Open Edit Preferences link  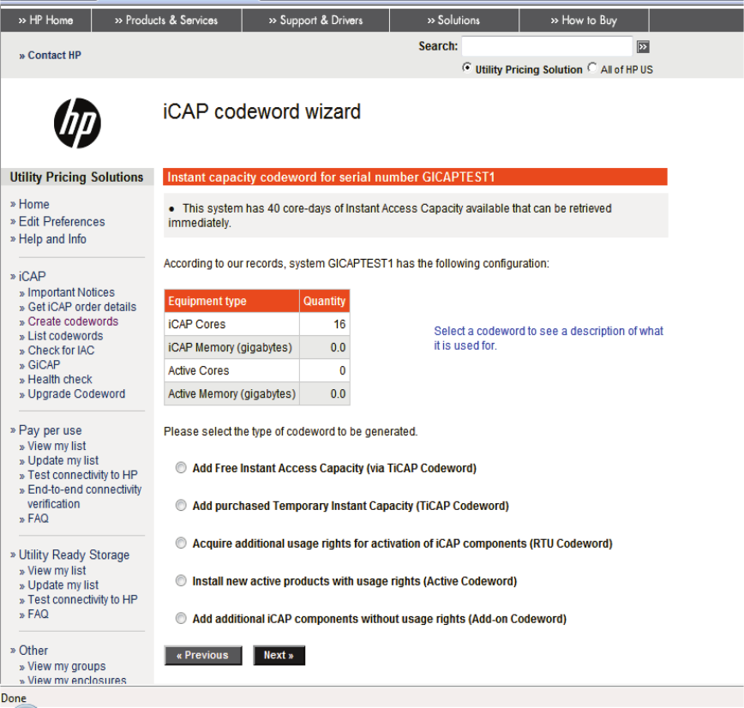click(x=62, y=222)
